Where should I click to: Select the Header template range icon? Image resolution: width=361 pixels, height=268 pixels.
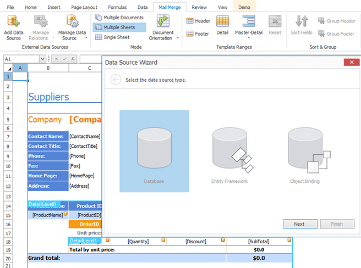pyautogui.click(x=190, y=21)
